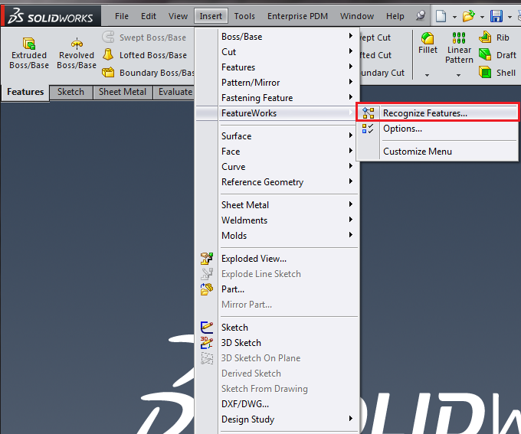Screen dimensions: 521x434
Task: Switch to the Evaluate tab
Action: tap(175, 92)
